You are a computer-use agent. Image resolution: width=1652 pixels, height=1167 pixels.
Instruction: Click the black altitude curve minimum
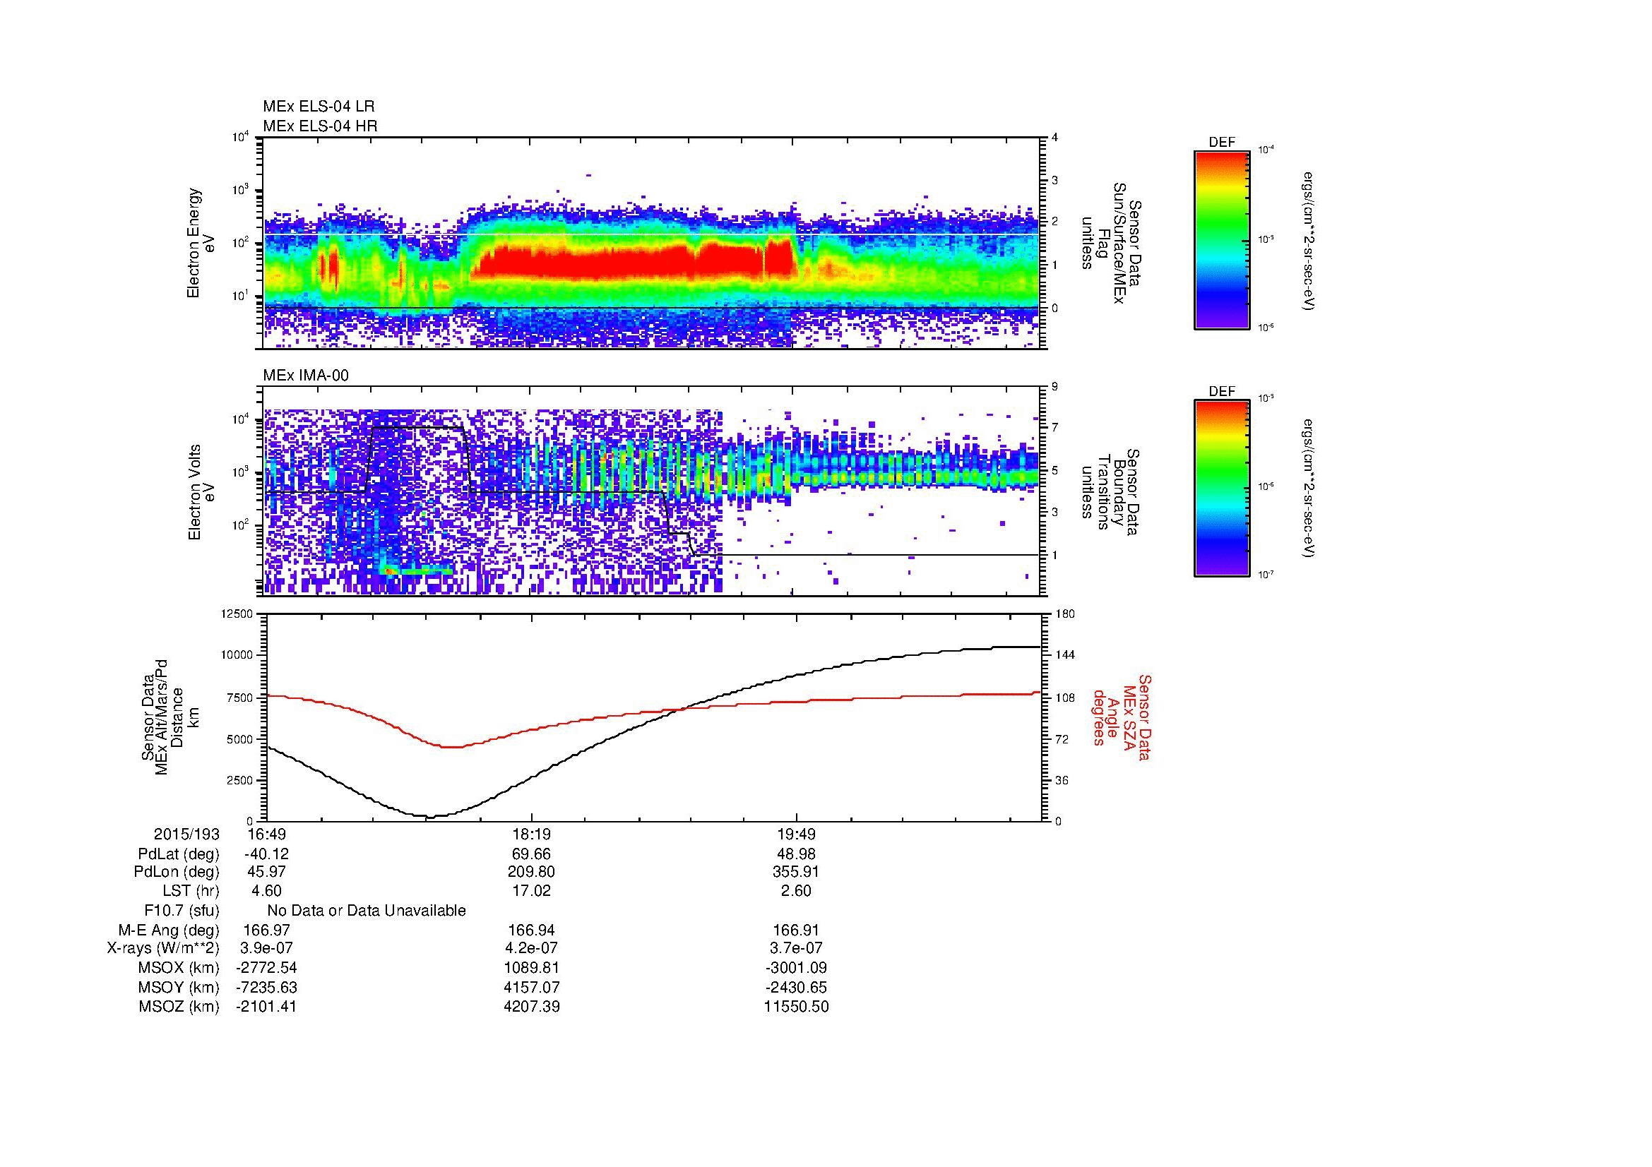point(429,816)
